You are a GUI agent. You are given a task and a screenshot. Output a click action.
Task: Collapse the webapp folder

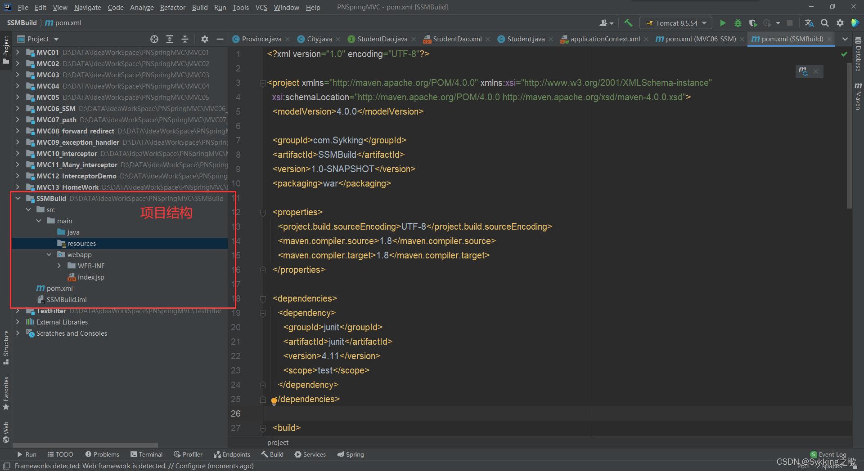(49, 254)
